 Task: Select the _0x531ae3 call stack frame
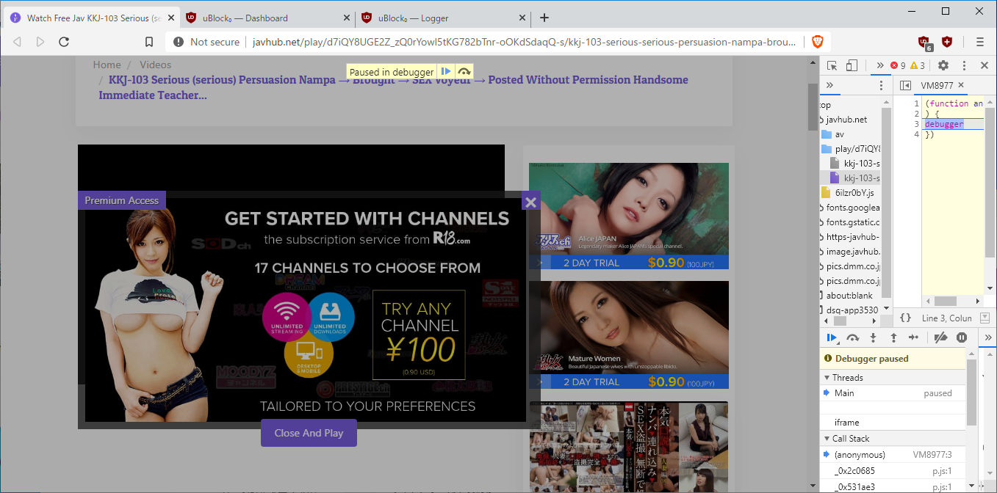893,486
